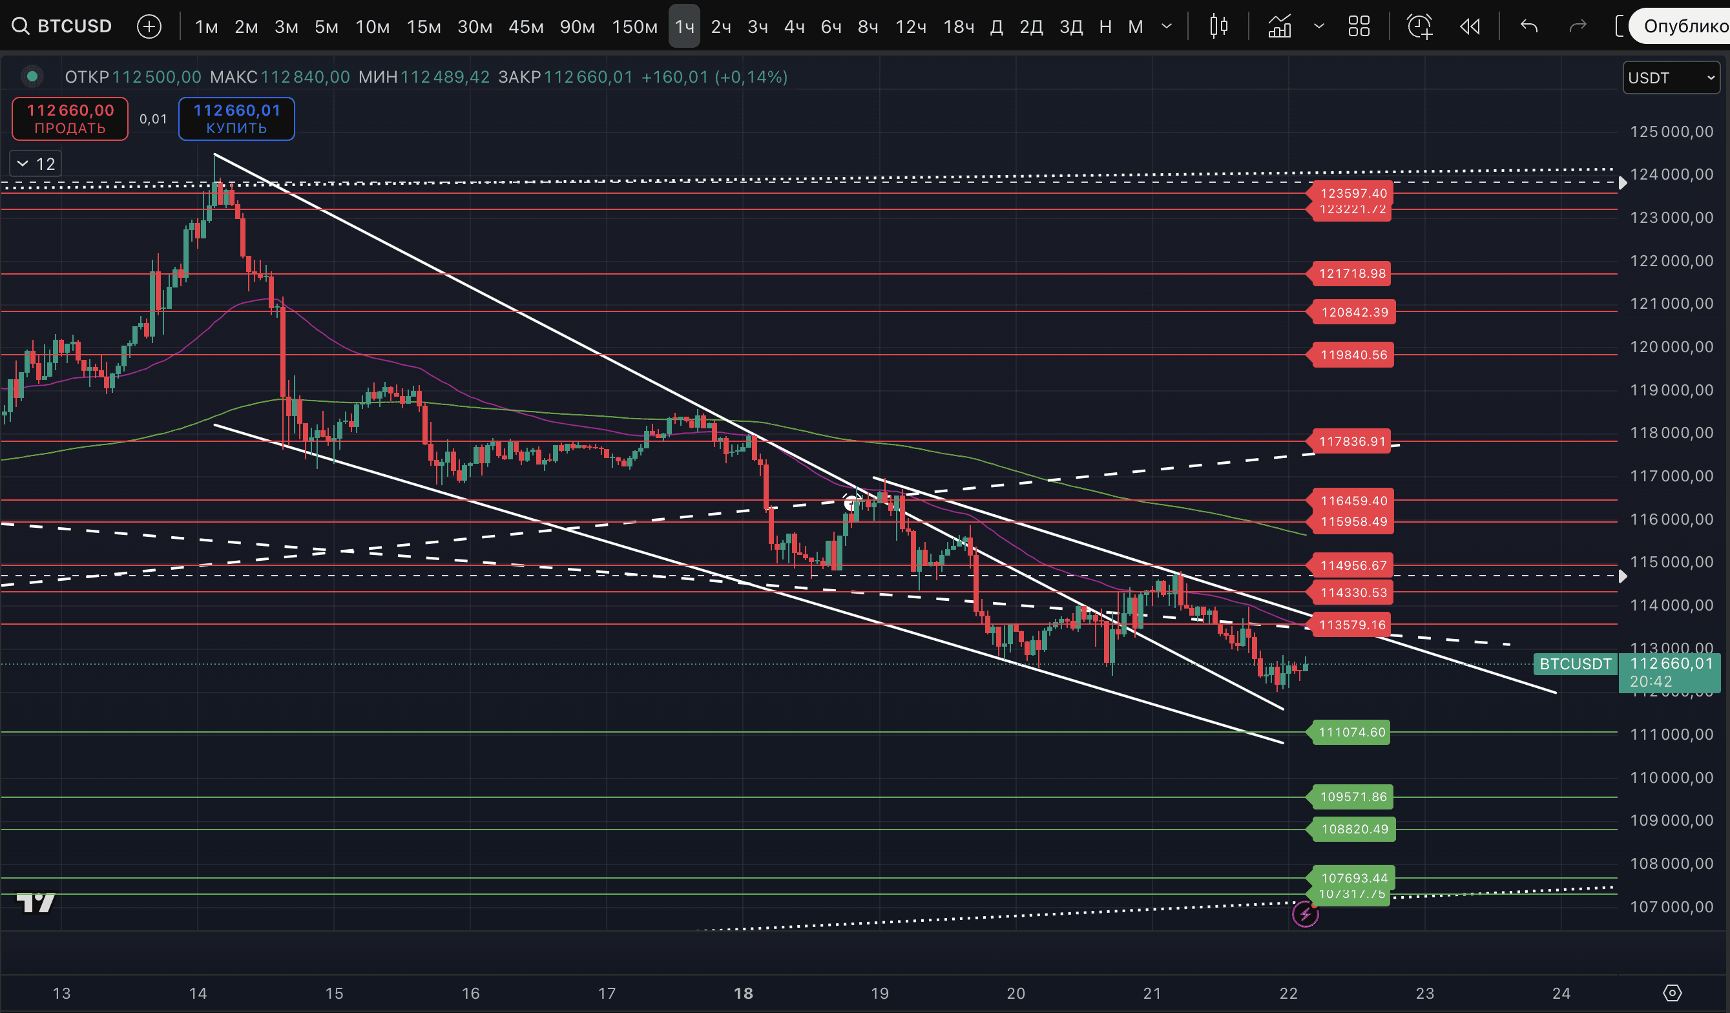
Task: Click the ОТКР 112500,00 legend value
Action: click(x=133, y=77)
